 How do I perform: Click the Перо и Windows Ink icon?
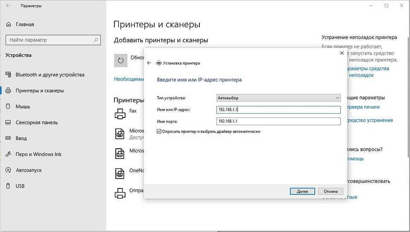(9, 154)
